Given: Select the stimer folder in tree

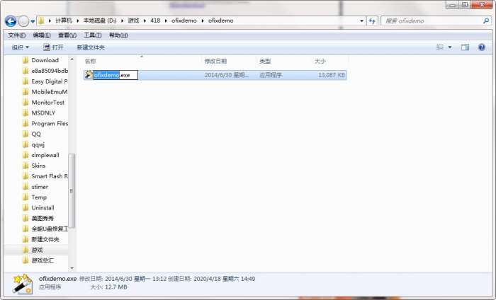Looking at the screenshot, I should click(35, 187).
